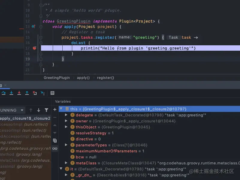This screenshot has height=180, width=240.
Task: Collapse the 'this' variable node
Action: click(61, 109)
